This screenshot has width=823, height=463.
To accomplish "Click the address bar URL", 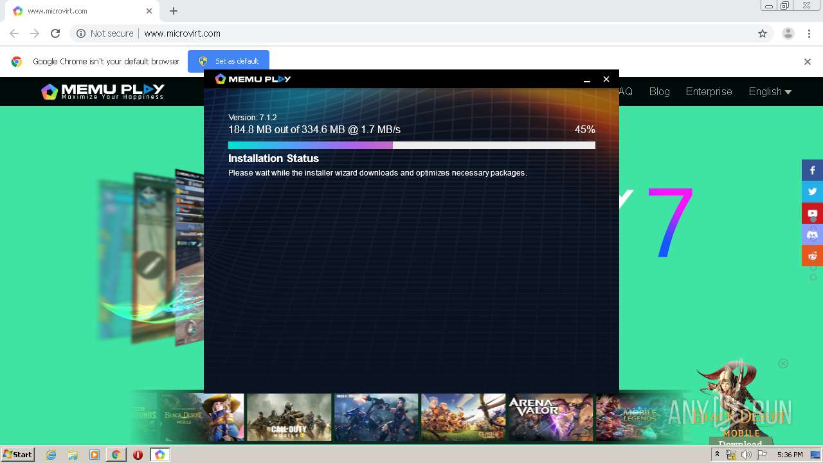I will click(x=182, y=33).
